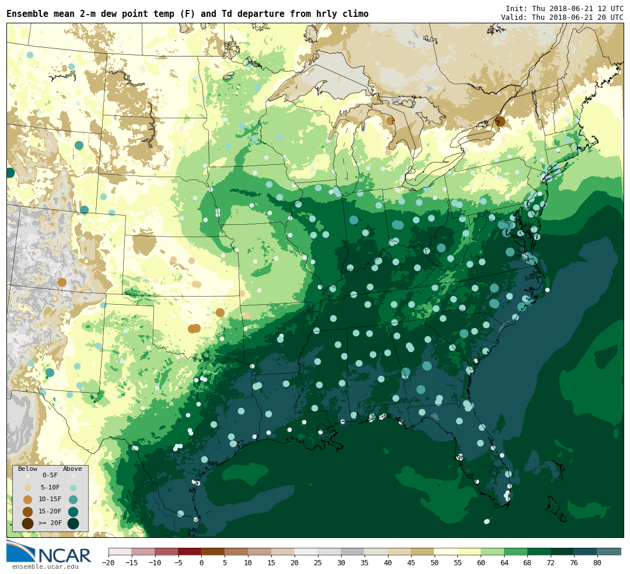The height and width of the screenshot is (574, 630).
Task: Select the 76 to 80 dark teal swatch
Action: (x=586, y=551)
